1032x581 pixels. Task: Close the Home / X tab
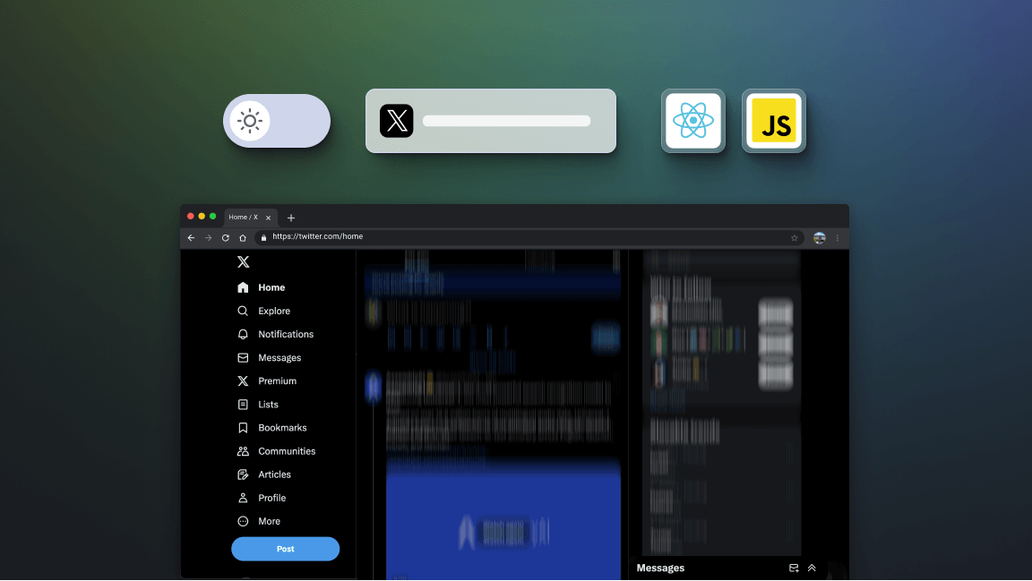(268, 218)
